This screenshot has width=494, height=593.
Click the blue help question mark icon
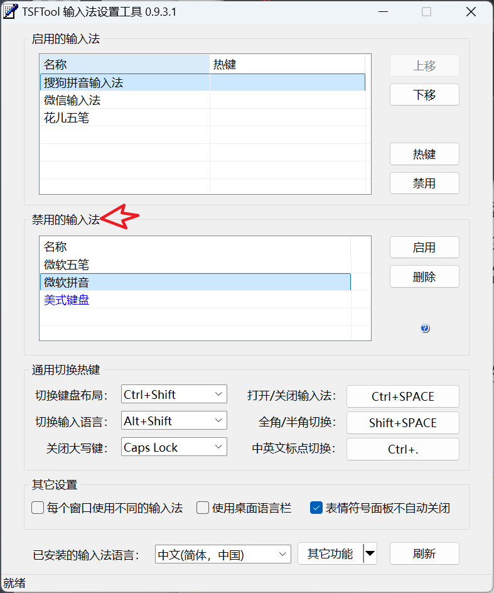tap(425, 328)
